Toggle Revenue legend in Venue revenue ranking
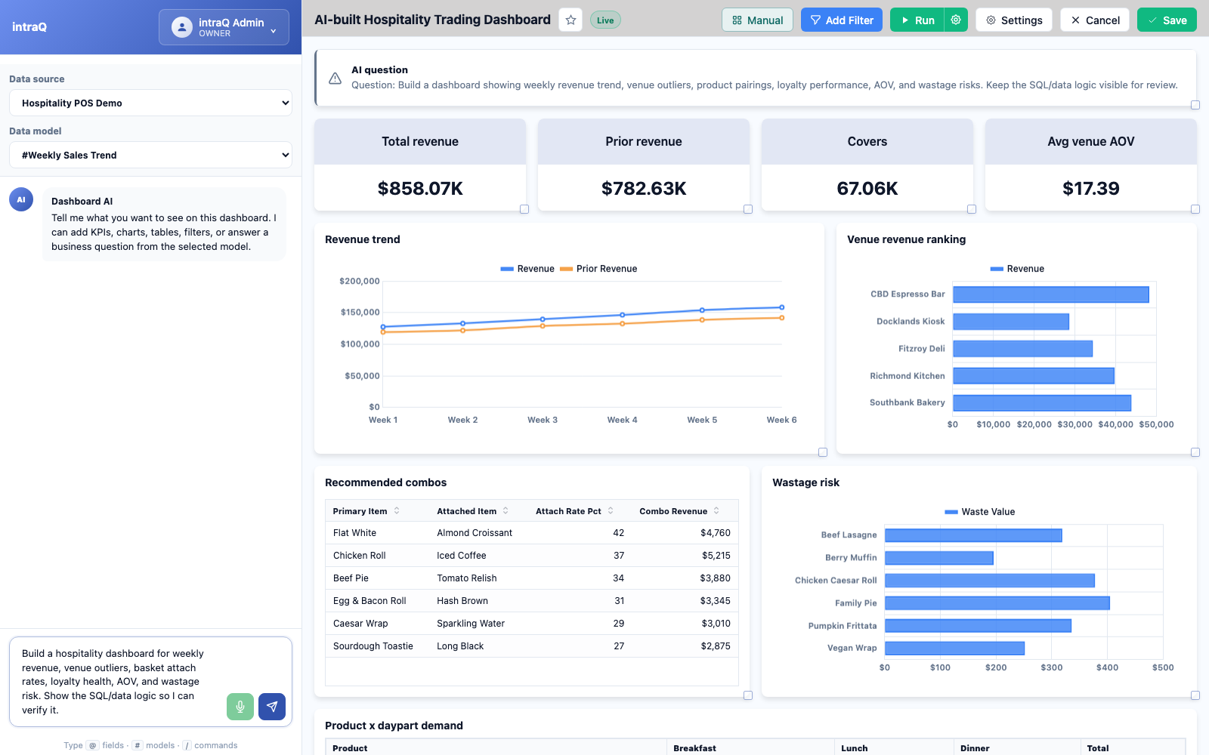1209x755 pixels. pyautogui.click(x=1017, y=269)
